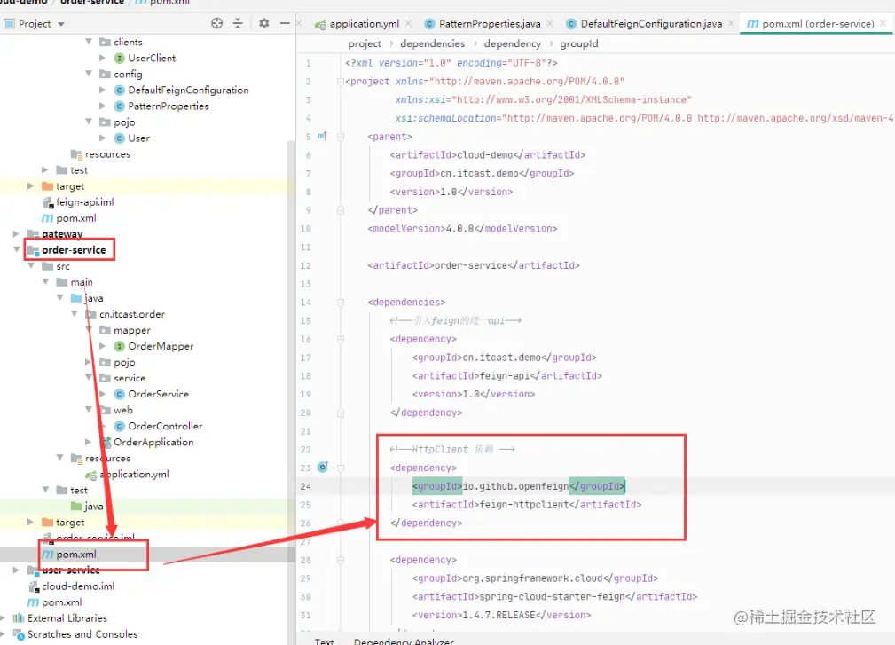Open the Project panel settings gear
This screenshot has width=895, height=645.
[263, 23]
